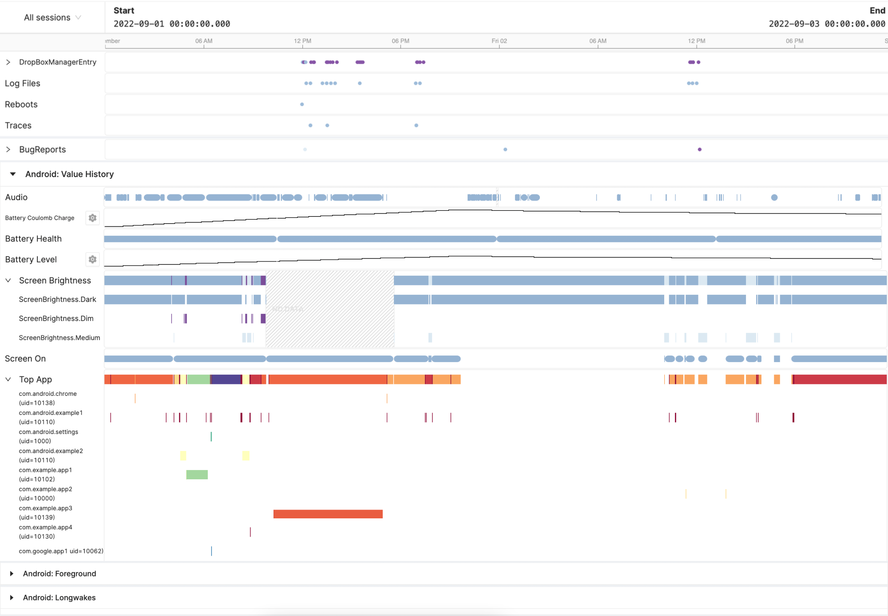The width and height of the screenshot is (888, 616).
Task: Open Battery Level gear settings
Action: click(92, 259)
